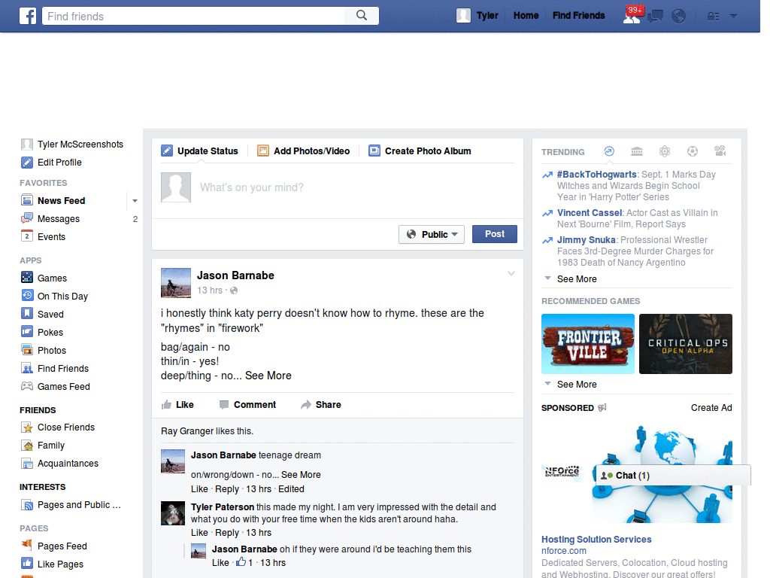Select the science and technology trending icon

tap(665, 151)
